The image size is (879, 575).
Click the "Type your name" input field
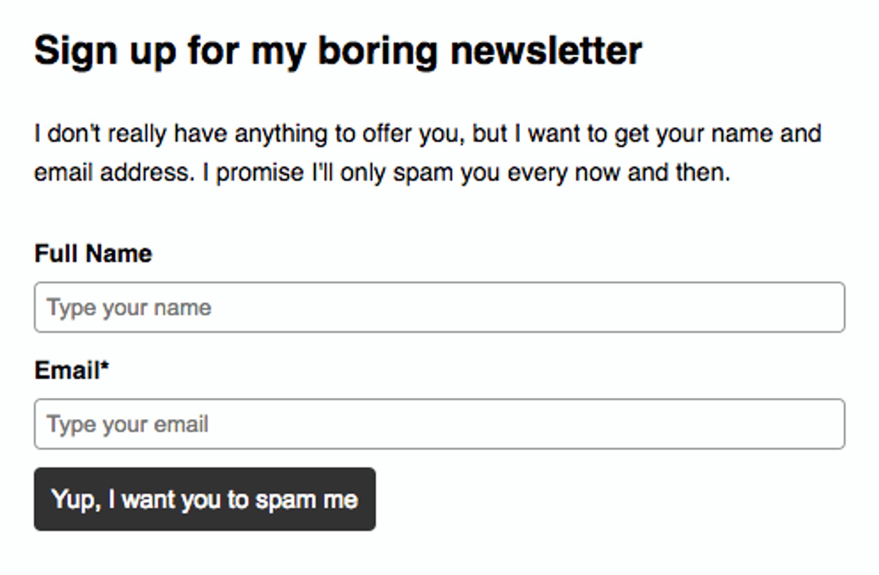(x=439, y=307)
